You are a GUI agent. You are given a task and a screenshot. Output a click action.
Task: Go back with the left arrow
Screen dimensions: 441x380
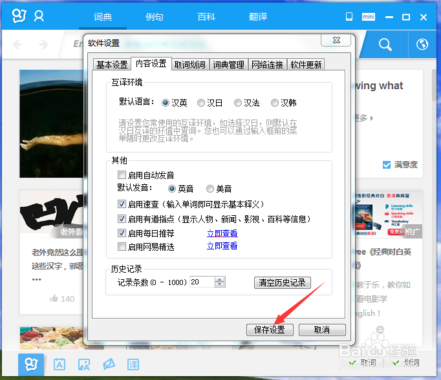pos(17,45)
